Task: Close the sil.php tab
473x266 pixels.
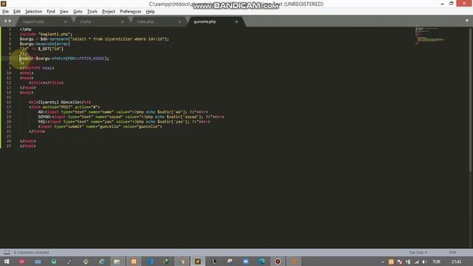Action: point(123,21)
